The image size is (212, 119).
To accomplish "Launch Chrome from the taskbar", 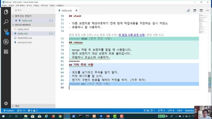I will 60,116.
